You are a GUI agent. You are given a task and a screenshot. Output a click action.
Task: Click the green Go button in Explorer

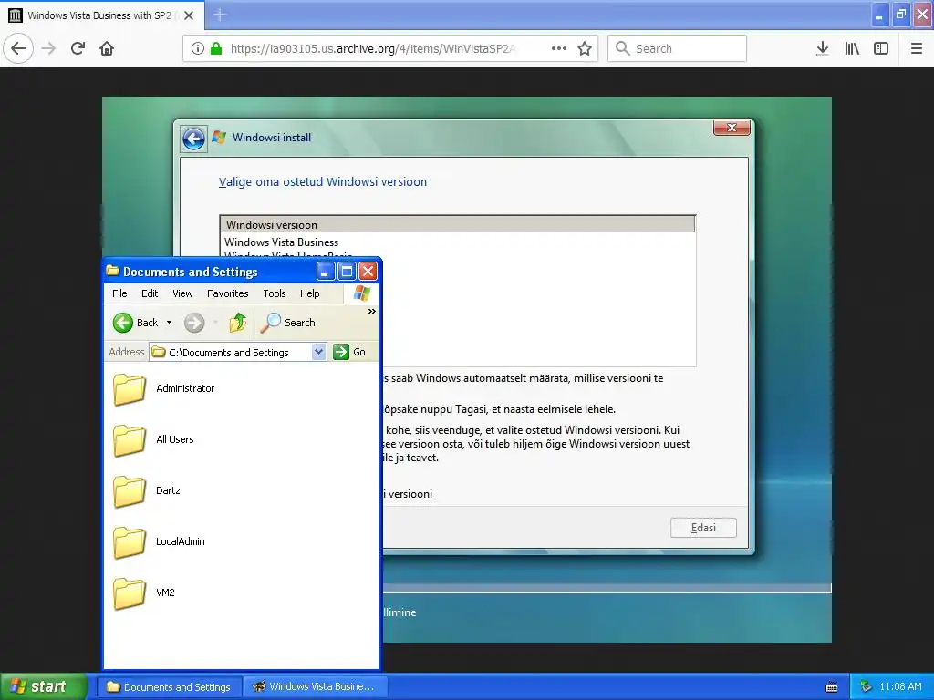click(349, 352)
